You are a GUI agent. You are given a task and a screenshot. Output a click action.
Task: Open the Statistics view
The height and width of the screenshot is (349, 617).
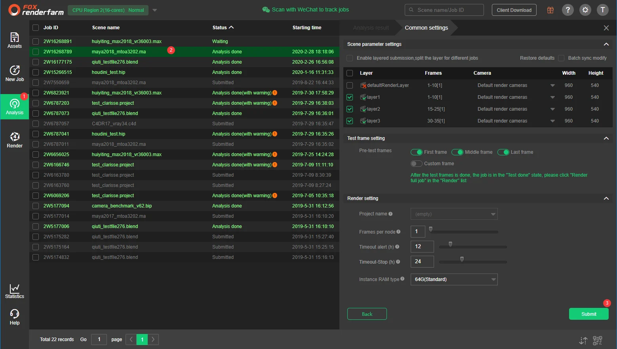(15, 291)
